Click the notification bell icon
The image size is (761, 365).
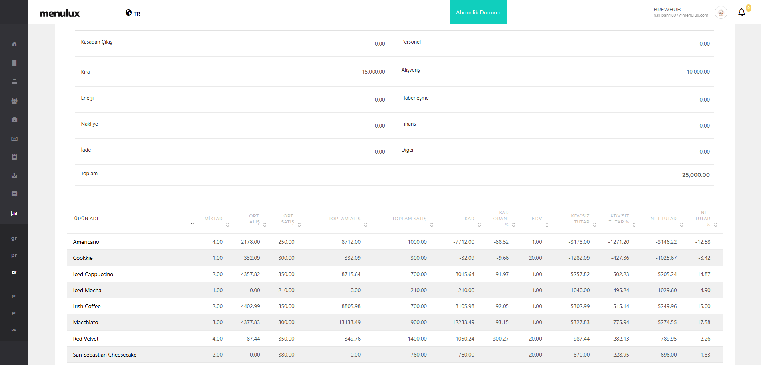[x=741, y=12]
